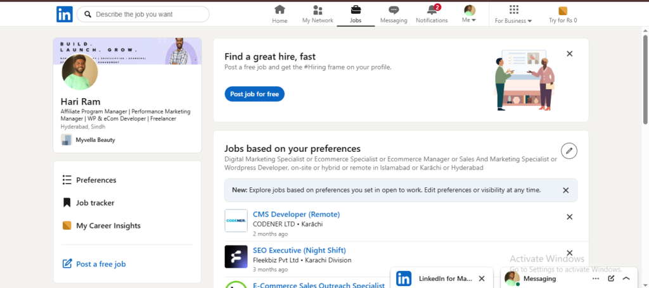Click the Messaging overlay title
Image resolution: width=649 pixels, height=288 pixels.
540,279
